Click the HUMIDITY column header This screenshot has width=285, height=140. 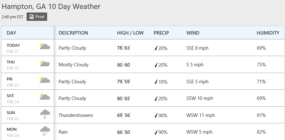click(x=268, y=33)
